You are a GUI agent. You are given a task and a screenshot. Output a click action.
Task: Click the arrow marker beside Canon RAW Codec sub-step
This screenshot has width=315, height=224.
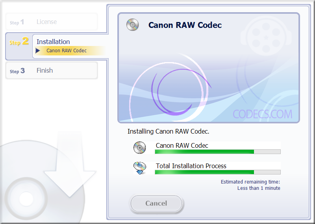[x=37, y=51]
